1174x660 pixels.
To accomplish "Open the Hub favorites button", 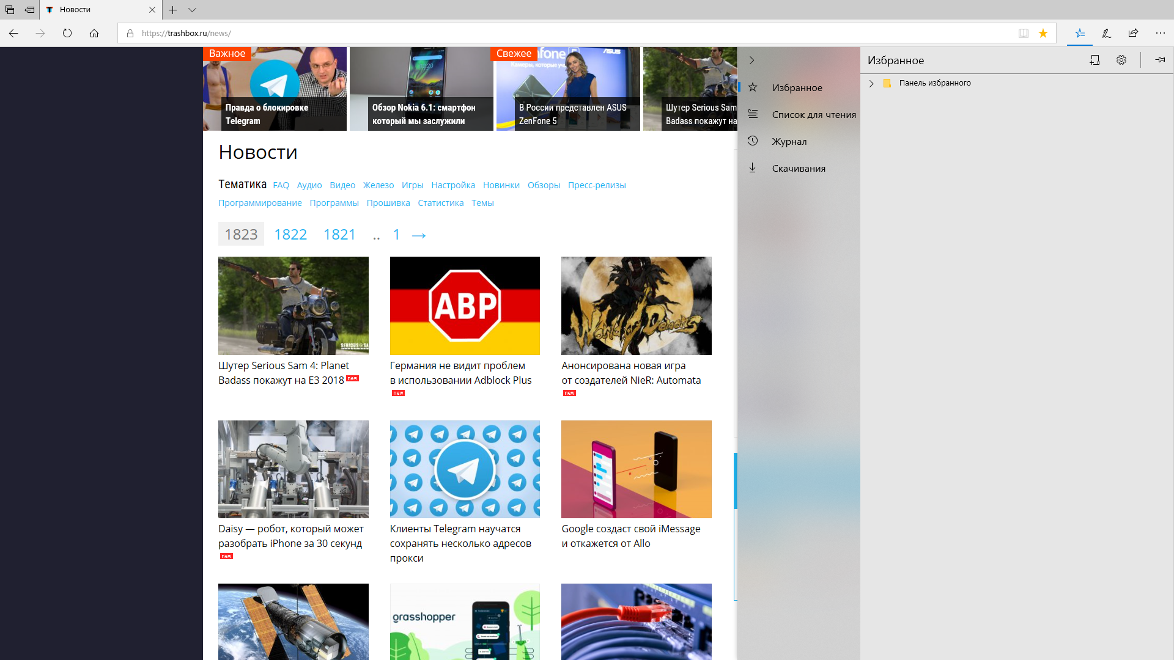I will 1080,33.
